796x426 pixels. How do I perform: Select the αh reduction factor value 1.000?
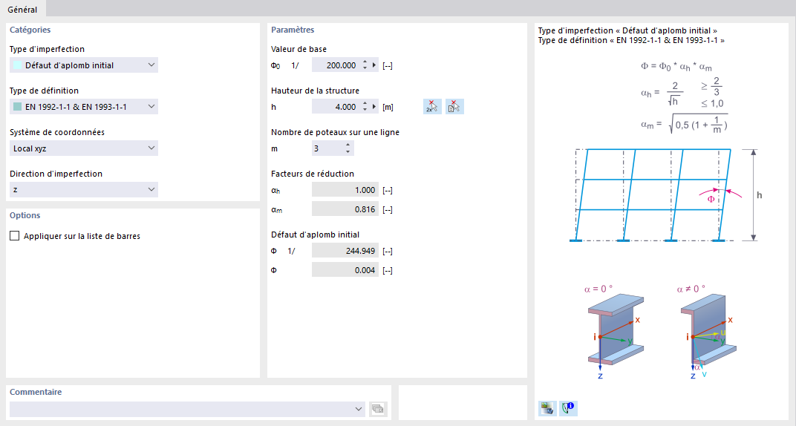coord(345,190)
